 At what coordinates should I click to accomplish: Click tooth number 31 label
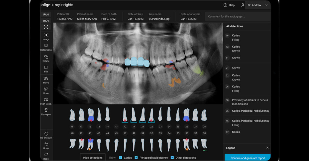pyautogui.click(x=143, y=133)
